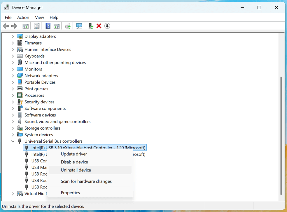This screenshot has width=287, height=212.
Task: Click the Show/Hide Action Pane icon
Action: tap(57, 26)
